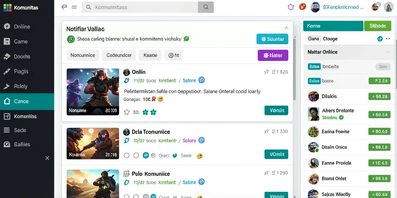Click the rightmost header avatar
The width and height of the screenshot is (397, 198).
[x=388, y=7]
